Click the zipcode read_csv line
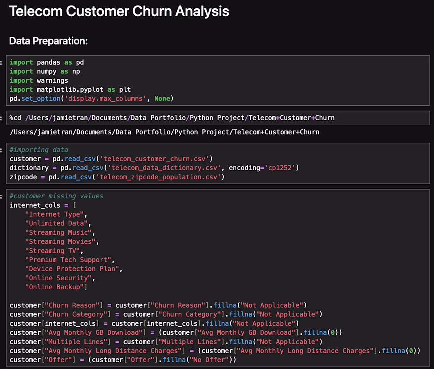This screenshot has height=369, width=434. click(117, 177)
